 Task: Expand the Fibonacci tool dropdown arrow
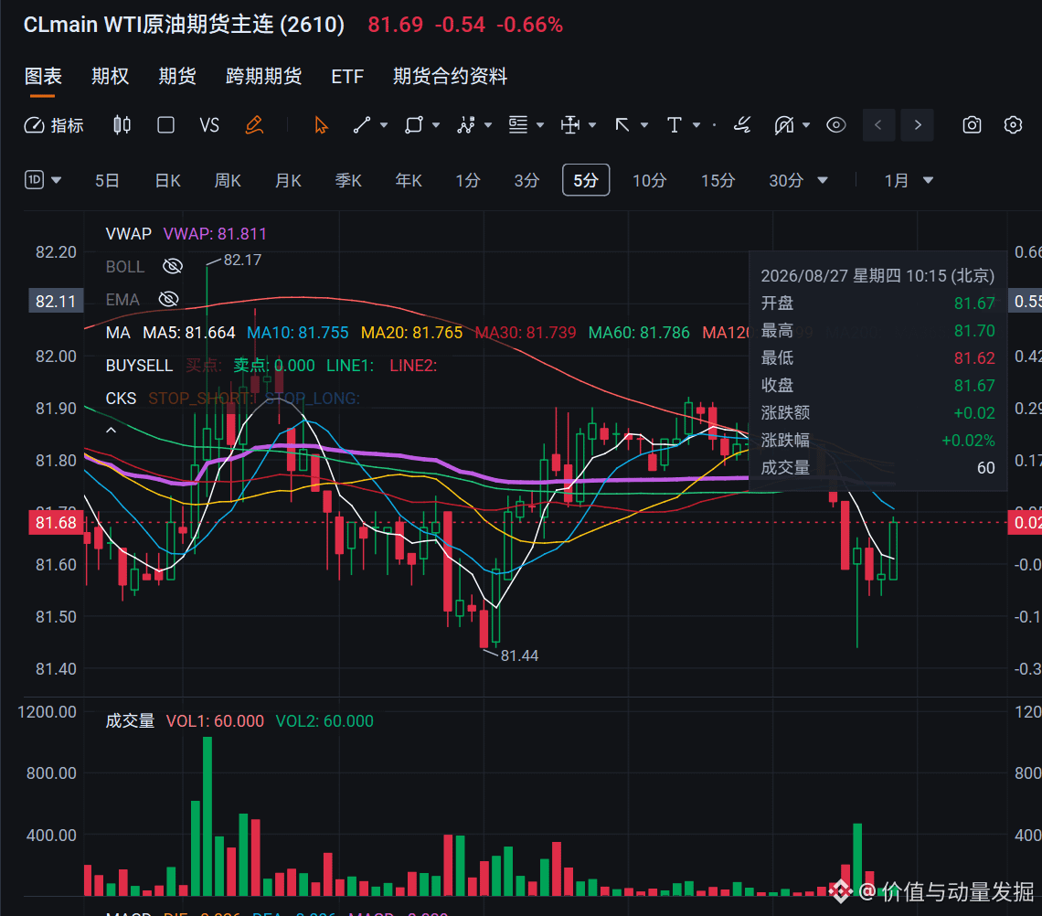[539, 125]
